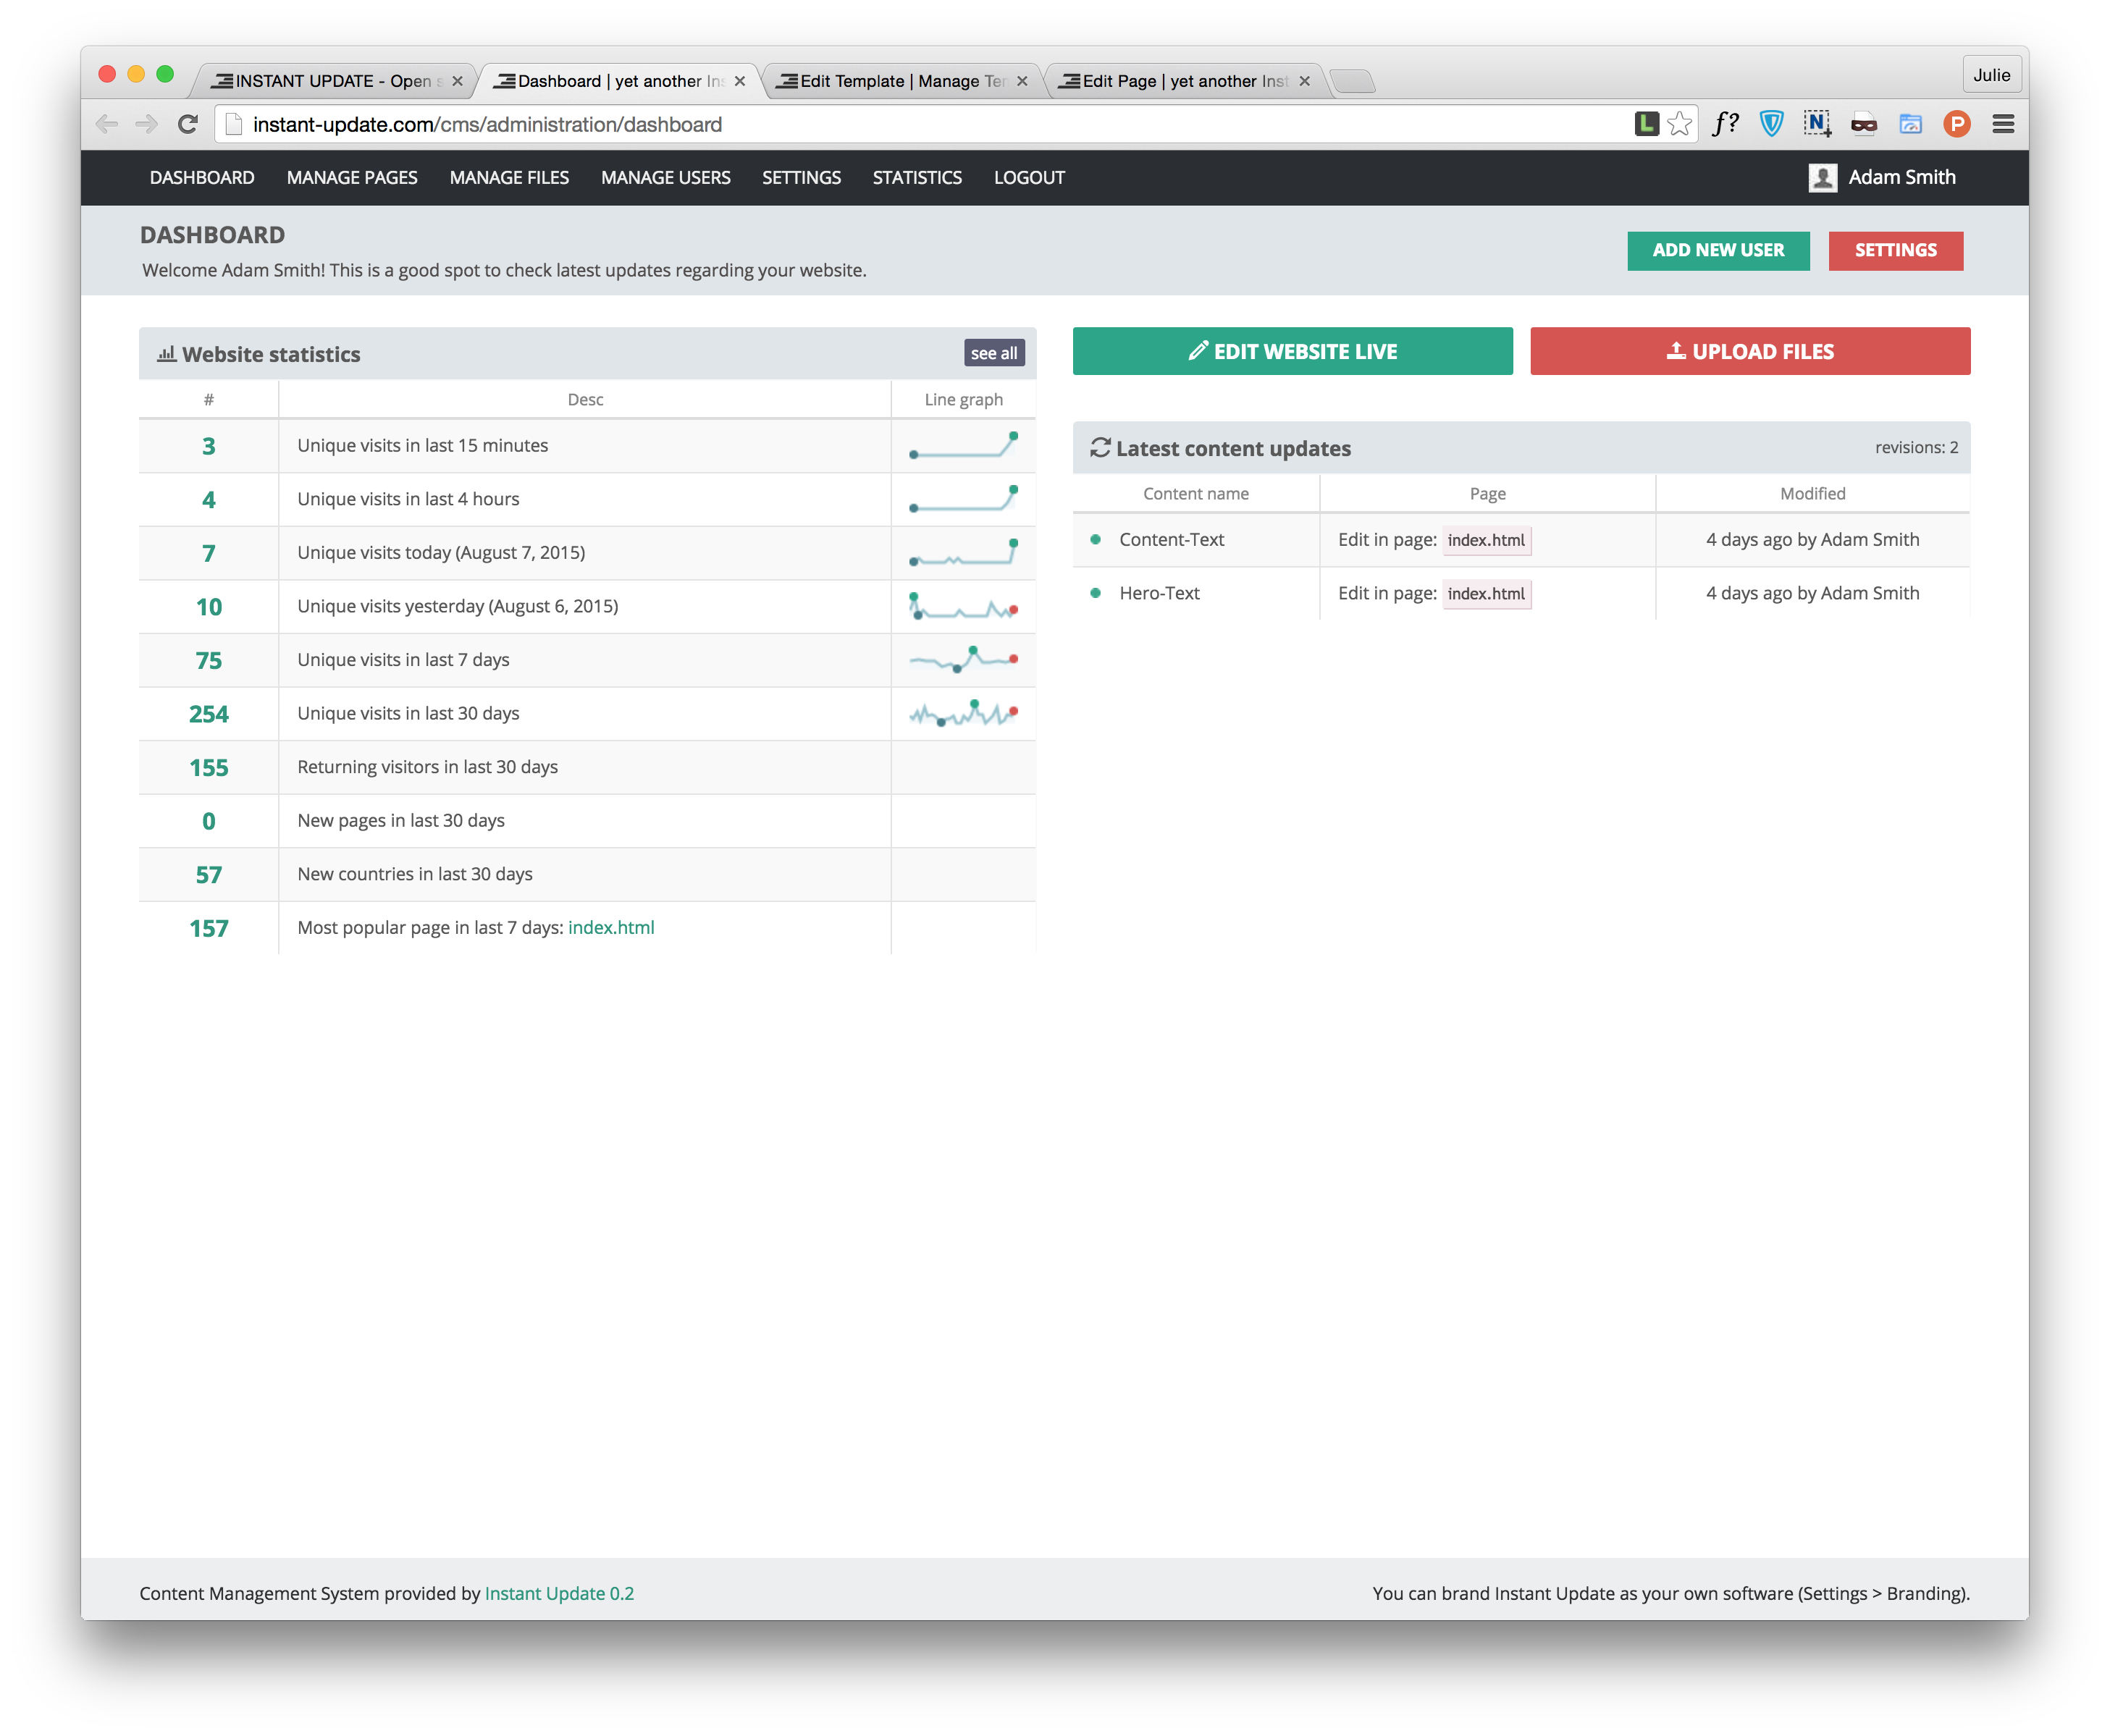Viewport: 2110px width, 1736px height.
Task: Click the N capture extension icon
Action: coord(1817,124)
